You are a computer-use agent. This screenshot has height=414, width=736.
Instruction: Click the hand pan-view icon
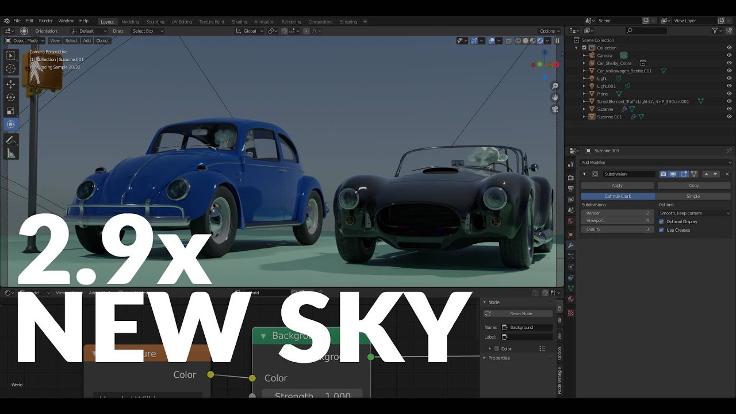tap(555, 97)
